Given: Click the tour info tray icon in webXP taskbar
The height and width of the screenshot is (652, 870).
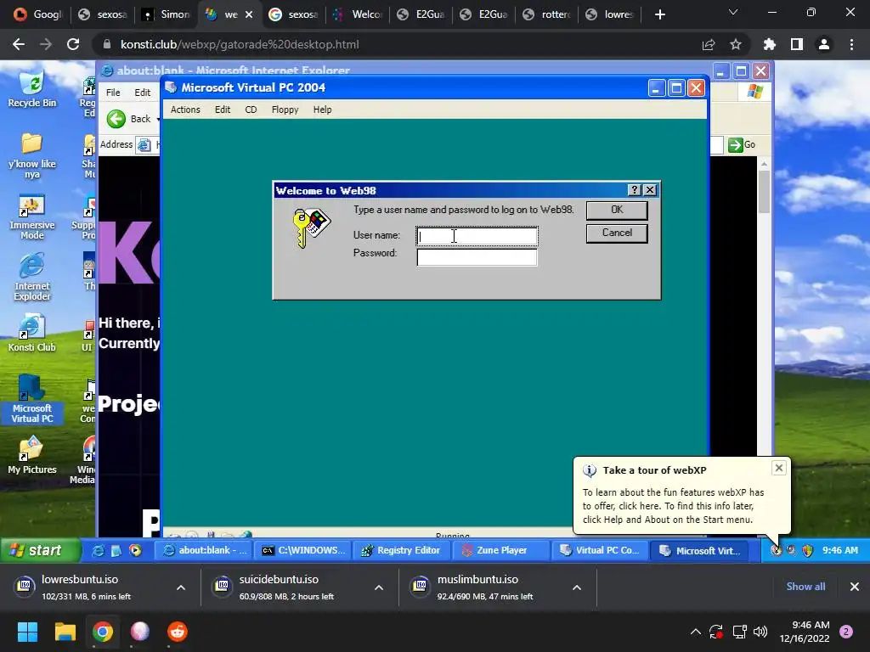Looking at the screenshot, I should tap(776, 550).
